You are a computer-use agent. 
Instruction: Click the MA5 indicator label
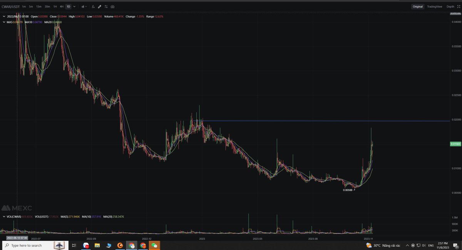click(15, 22)
